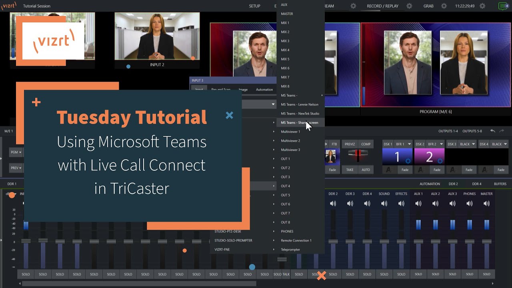Viewport: 512px width, 288px height.
Task: Click the Fade button under DSK 3
Action: coord(469,170)
